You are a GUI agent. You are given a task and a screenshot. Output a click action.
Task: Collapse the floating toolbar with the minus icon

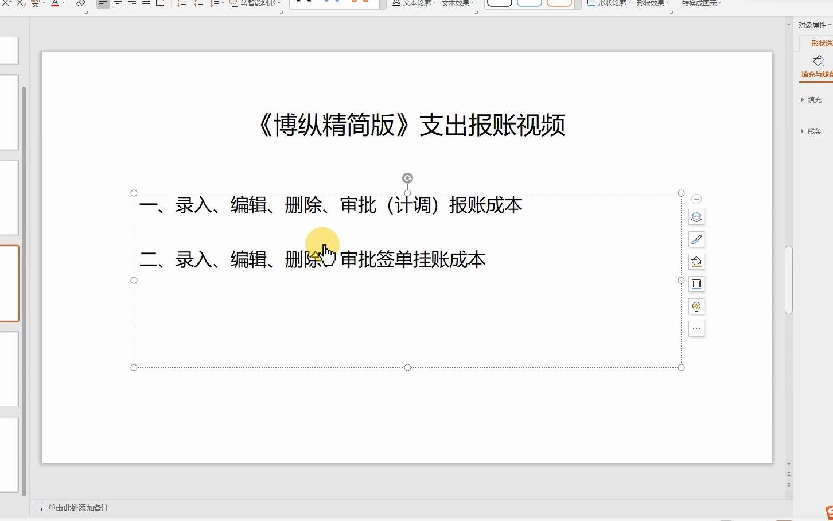(696, 199)
